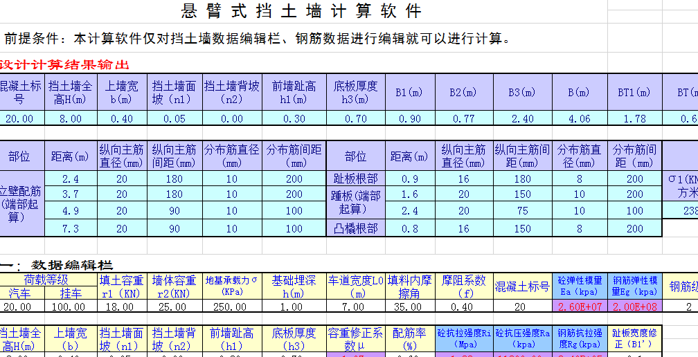Screen dimensions: 698x357
Task: Select the 8.00 wall height value
Action: pos(71,118)
